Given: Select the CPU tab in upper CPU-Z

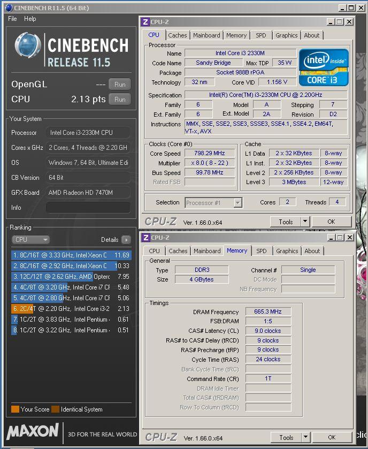Looking at the screenshot, I should tap(154, 35).
